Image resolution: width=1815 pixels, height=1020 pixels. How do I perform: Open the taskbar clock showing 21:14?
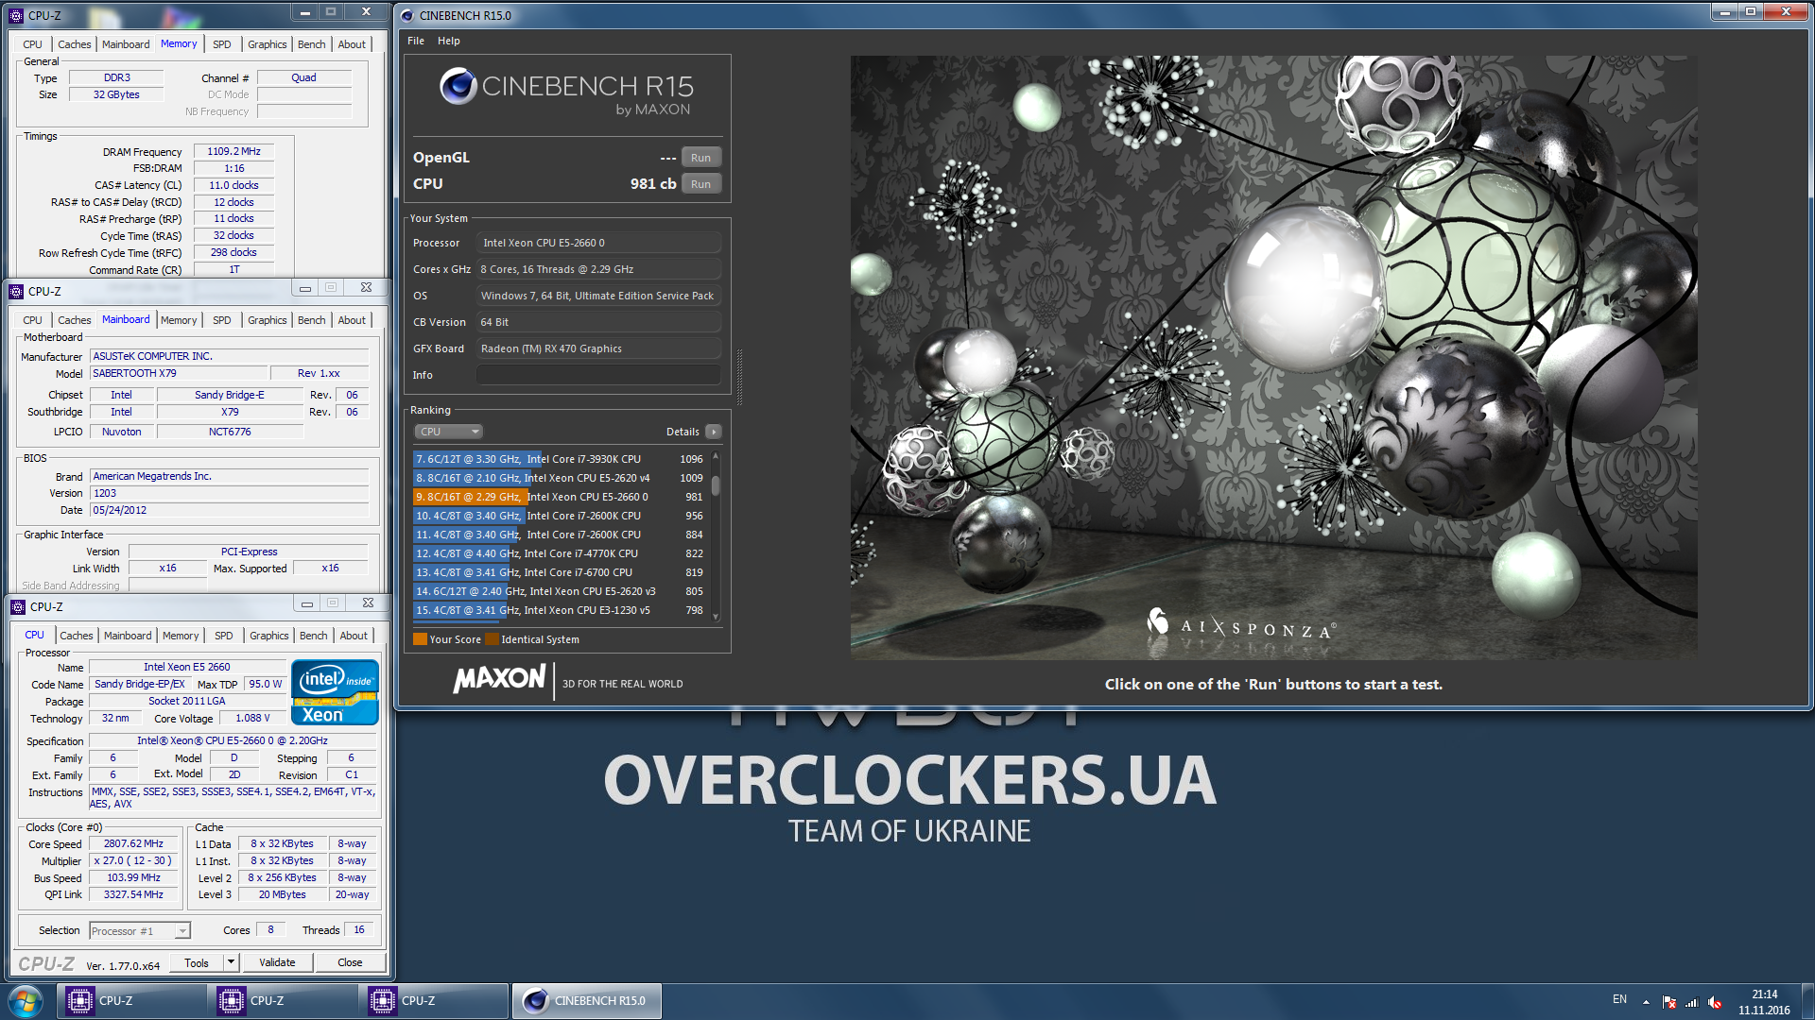coord(1764,1002)
